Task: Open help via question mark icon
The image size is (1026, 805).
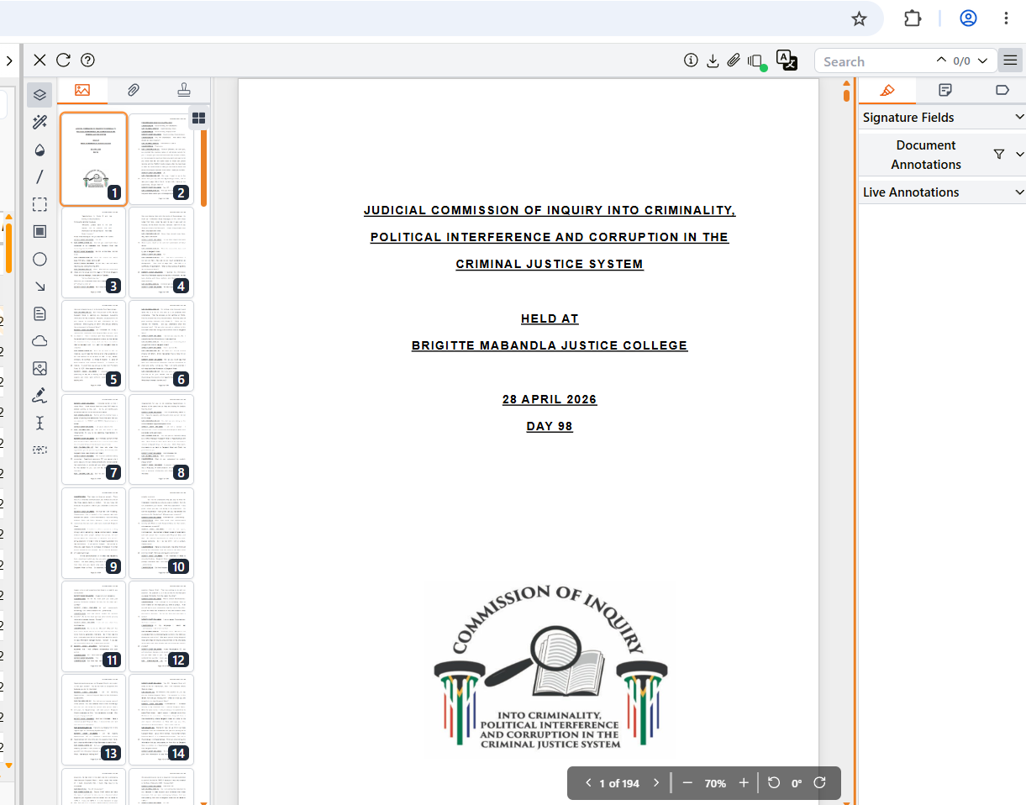Action: [87, 60]
